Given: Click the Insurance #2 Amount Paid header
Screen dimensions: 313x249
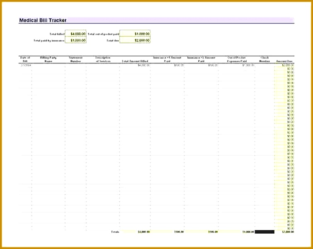Looking at the screenshot, I should click(201, 59).
